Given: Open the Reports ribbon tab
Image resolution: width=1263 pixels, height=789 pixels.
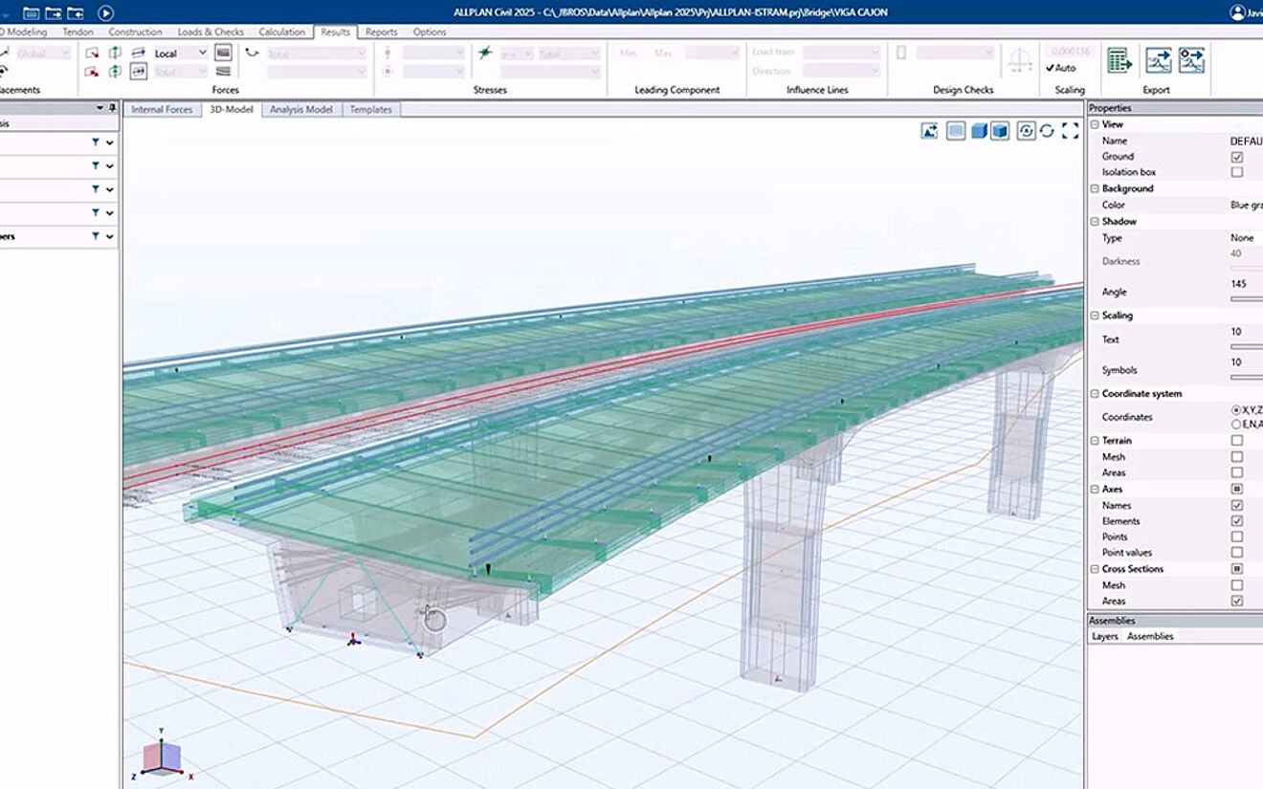Looking at the screenshot, I should point(381,32).
